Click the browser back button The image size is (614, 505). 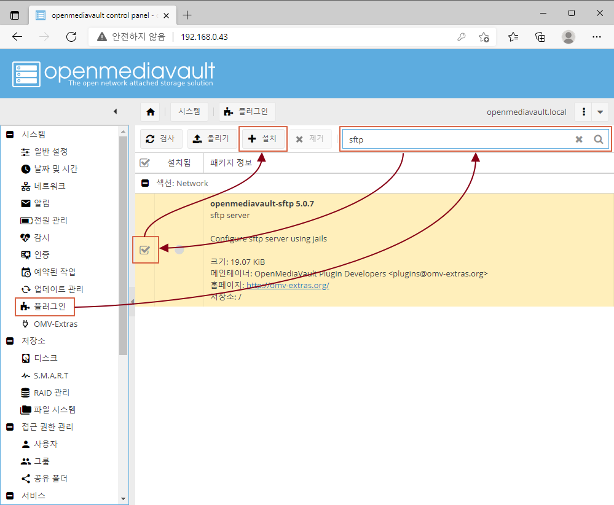(17, 37)
